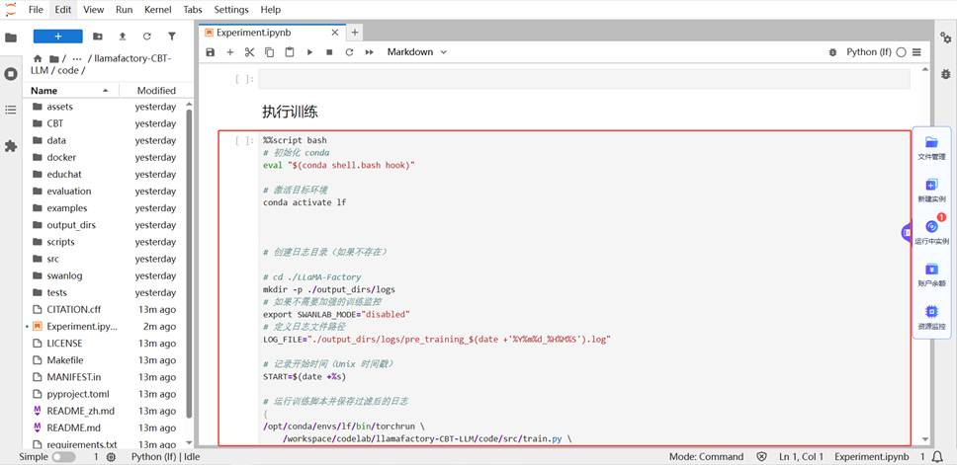Screen dimensions: 957x465
Task: Expand the breadcrumb ellipsis path
Action: pyautogui.click(x=77, y=59)
